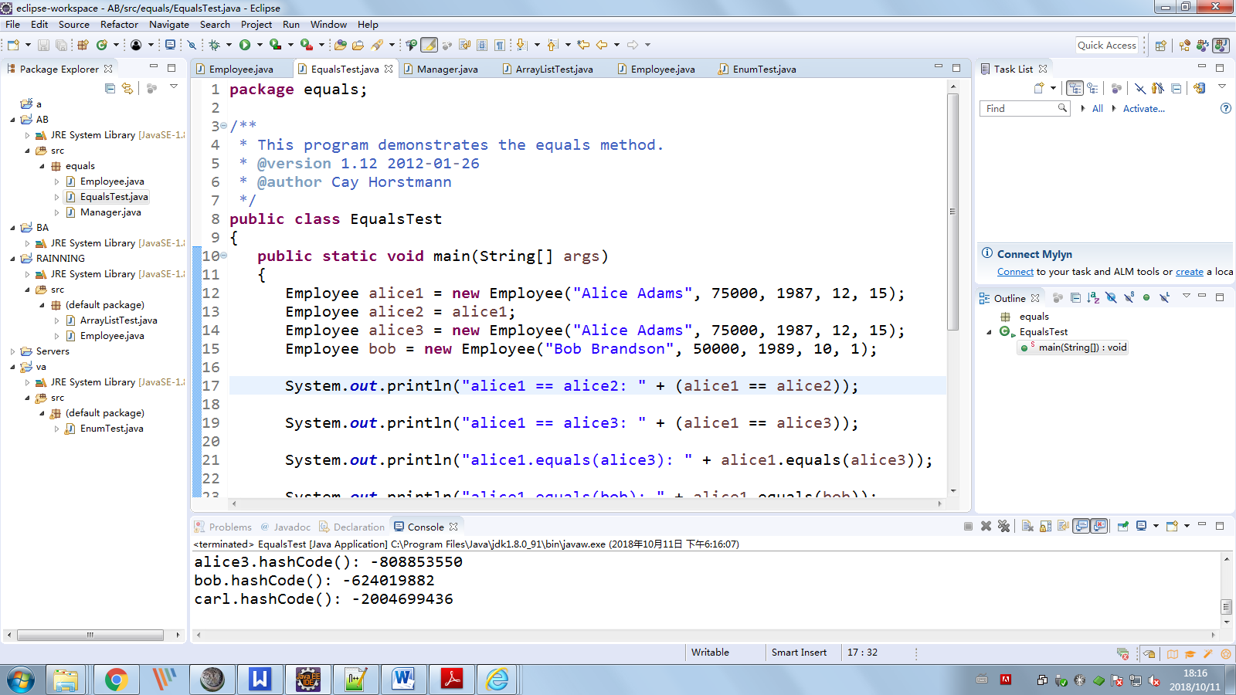Toggle Hide Completed Tasks in Task List
Viewport: 1236px width, 695px height.
click(x=1140, y=88)
